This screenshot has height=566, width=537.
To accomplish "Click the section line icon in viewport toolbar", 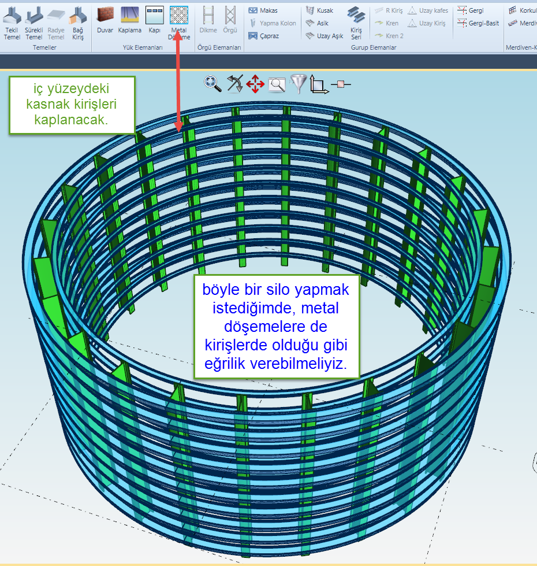I will [x=341, y=84].
